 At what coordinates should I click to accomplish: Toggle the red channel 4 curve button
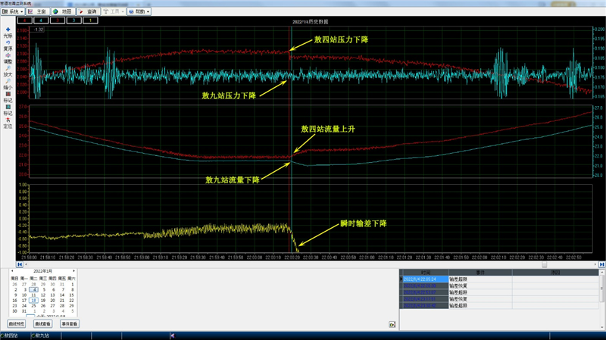click(x=24, y=20)
